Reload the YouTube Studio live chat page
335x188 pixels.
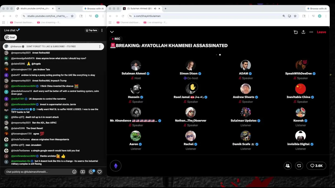point(16,16)
